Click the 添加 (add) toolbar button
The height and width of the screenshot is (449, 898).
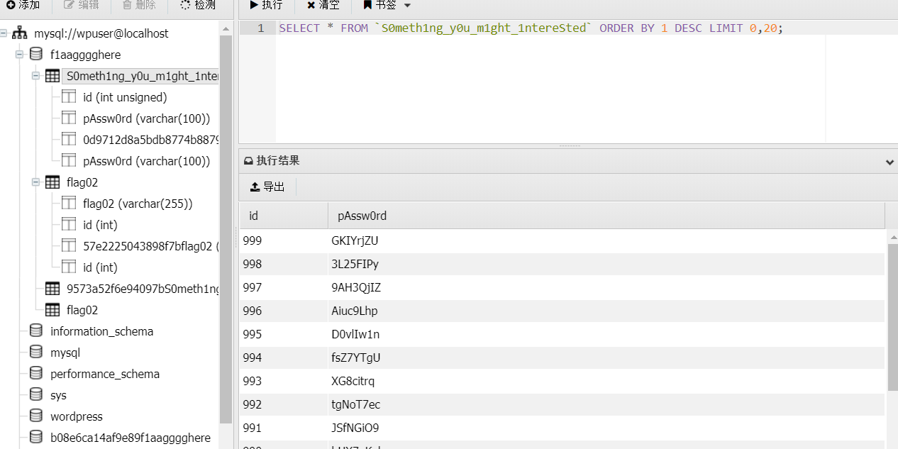pyautogui.click(x=23, y=5)
